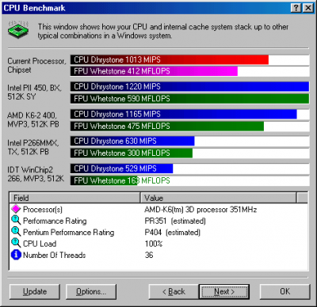Click the CPU chip icon in the header
This screenshot has height=307, width=317.
coord(18,30)
